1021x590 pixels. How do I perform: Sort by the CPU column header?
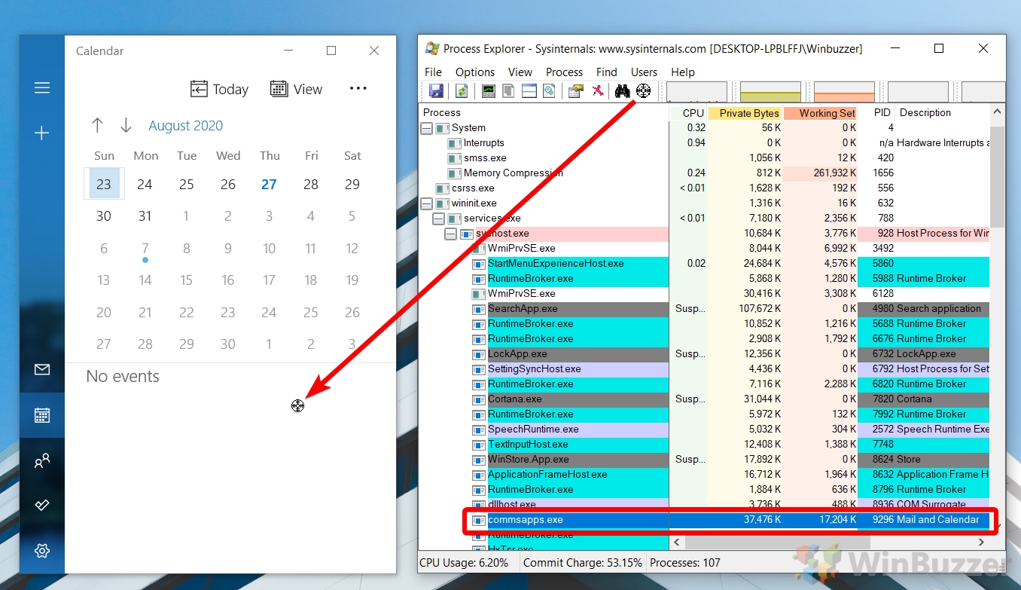[689, 113]
